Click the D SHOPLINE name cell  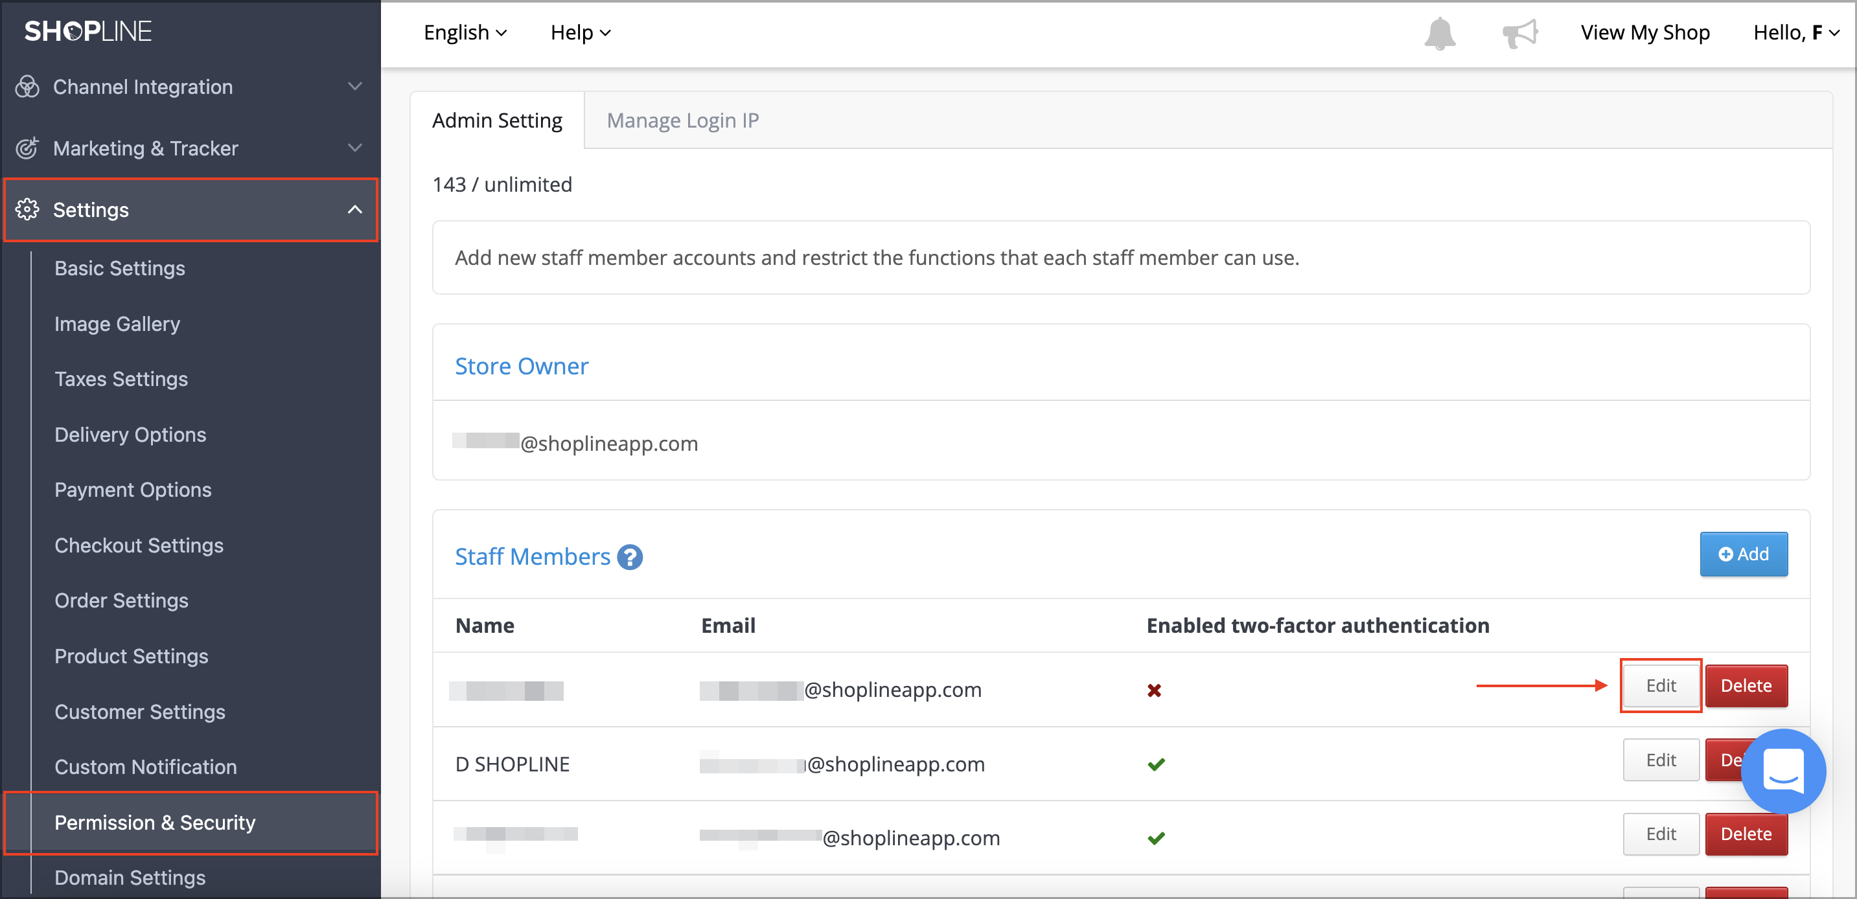tap(513, 764)
